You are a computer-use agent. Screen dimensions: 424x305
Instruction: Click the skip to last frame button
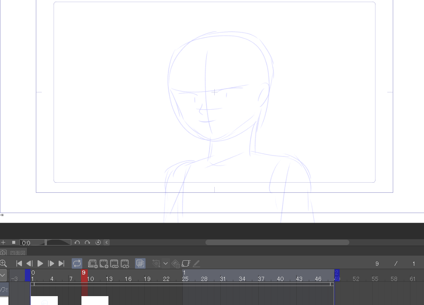pyautogui.click(x=62, y=263)
